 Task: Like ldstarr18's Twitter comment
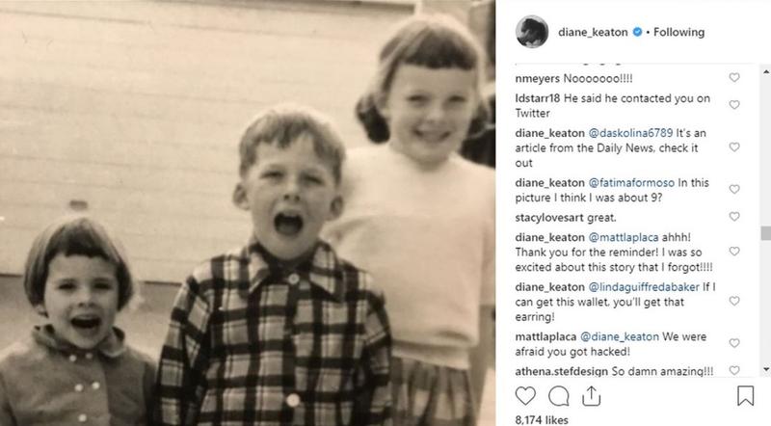[734, 105]
